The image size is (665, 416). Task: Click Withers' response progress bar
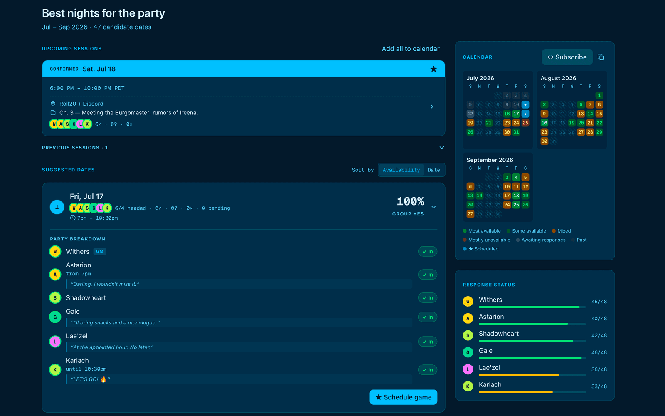click(532, 307)
